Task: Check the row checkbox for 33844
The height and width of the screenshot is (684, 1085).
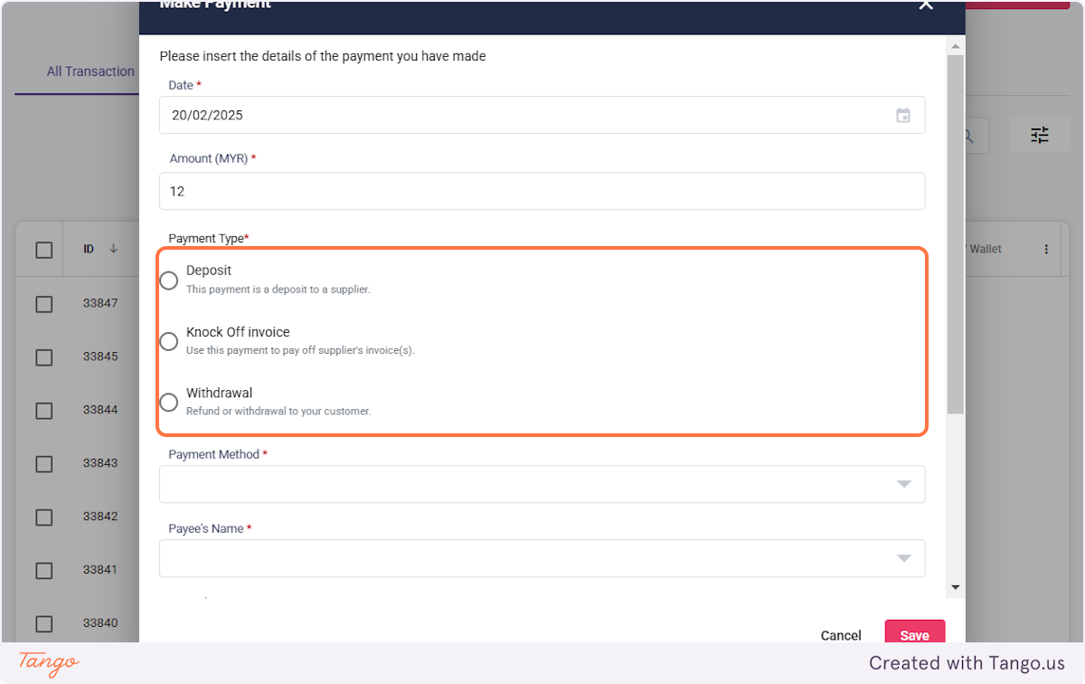Action: coord(43,411)
